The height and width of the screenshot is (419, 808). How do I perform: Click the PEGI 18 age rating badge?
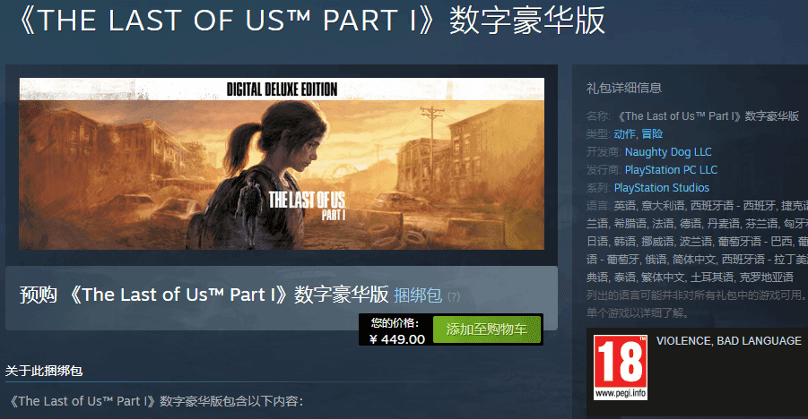[621, 367]
